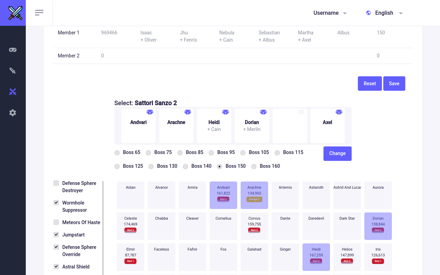Pick the Astrid And Lucas hero card
This screenshot has height=275, width=440.
[347, 195]
